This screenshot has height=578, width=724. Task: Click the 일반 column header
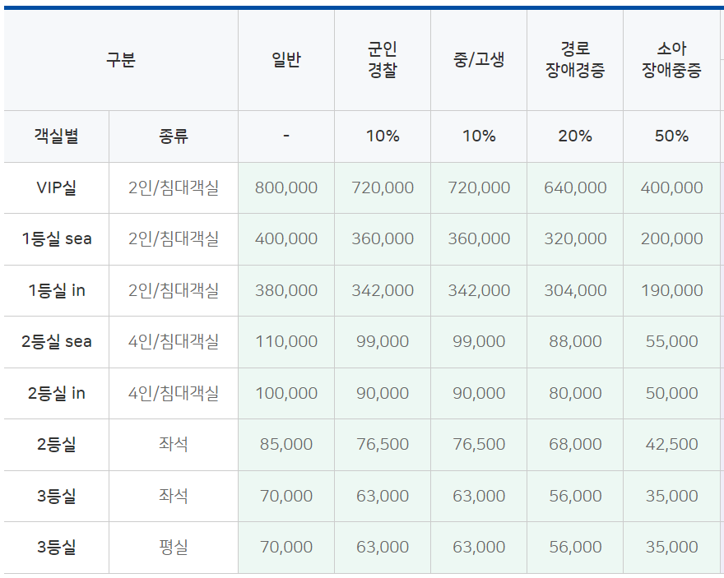click(285, 58)
